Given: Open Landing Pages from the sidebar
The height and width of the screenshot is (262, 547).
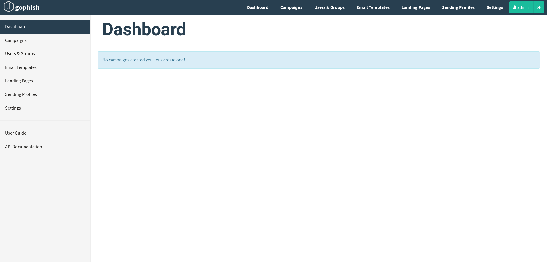Looking at the screenshot, I should coord(19,81).
